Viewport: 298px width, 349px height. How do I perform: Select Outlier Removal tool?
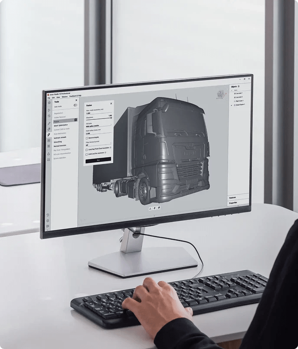(x=60, y=117)
